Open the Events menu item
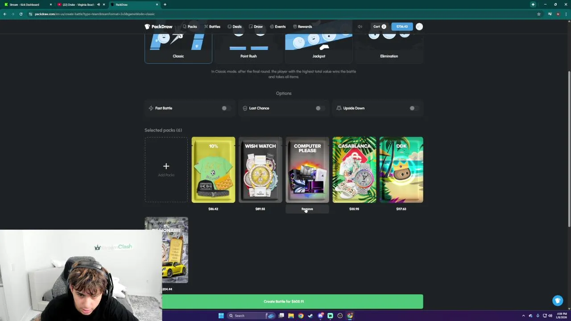The image size is (571, 321). click(x=278, y=27)
